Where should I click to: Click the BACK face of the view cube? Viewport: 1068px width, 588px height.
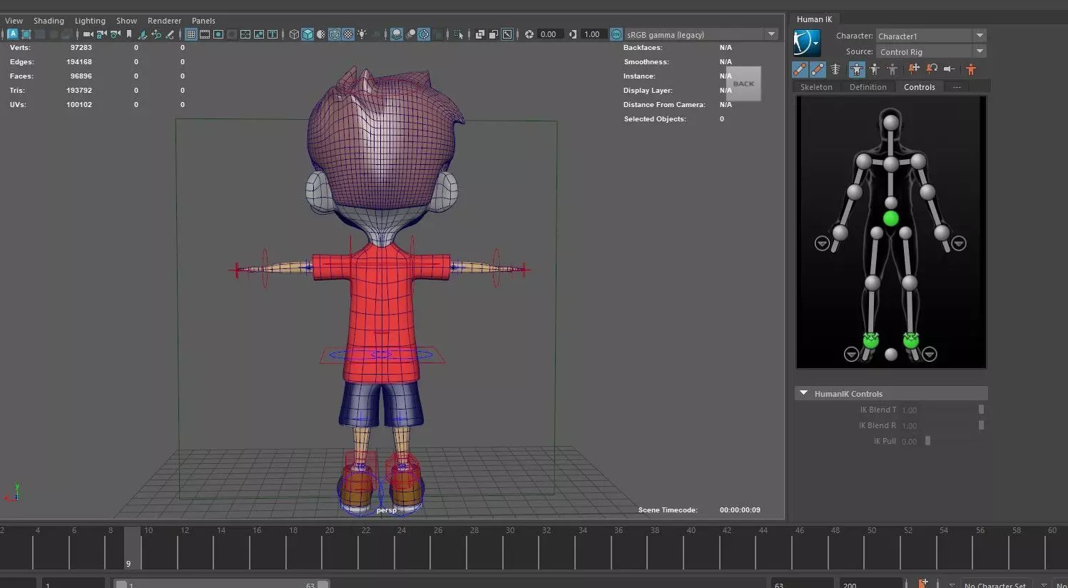(x=743, y=83)
